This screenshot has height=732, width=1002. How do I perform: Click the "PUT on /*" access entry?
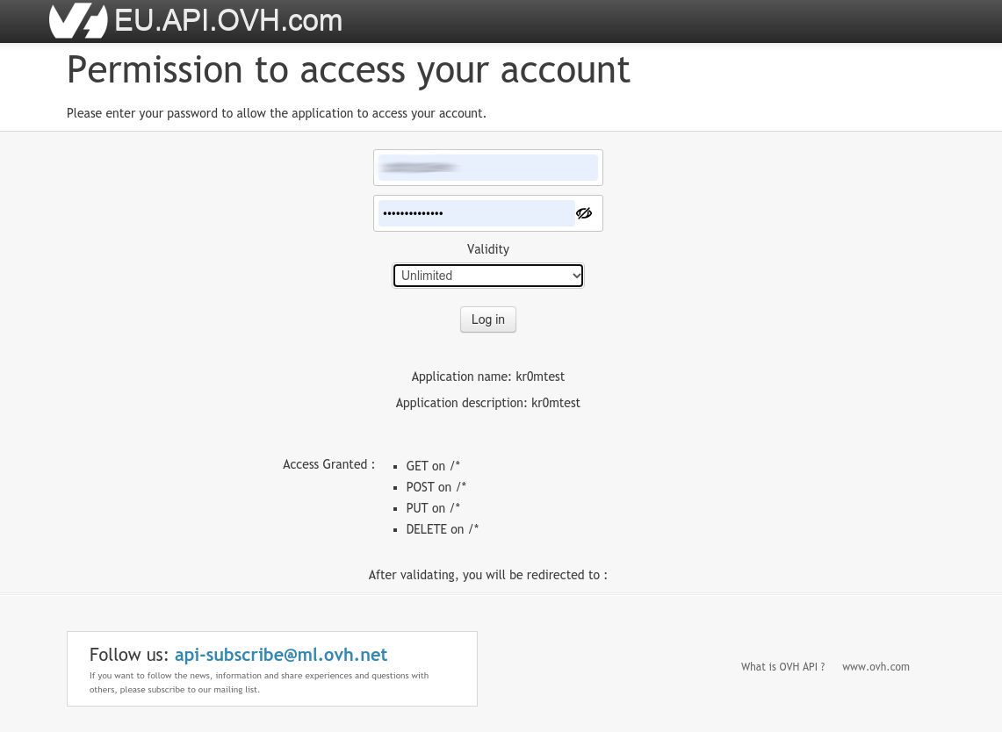(x=433, y=508)
